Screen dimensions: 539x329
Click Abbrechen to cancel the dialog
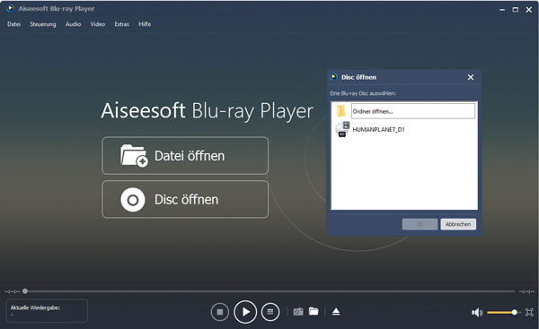[x=458, y=224]
